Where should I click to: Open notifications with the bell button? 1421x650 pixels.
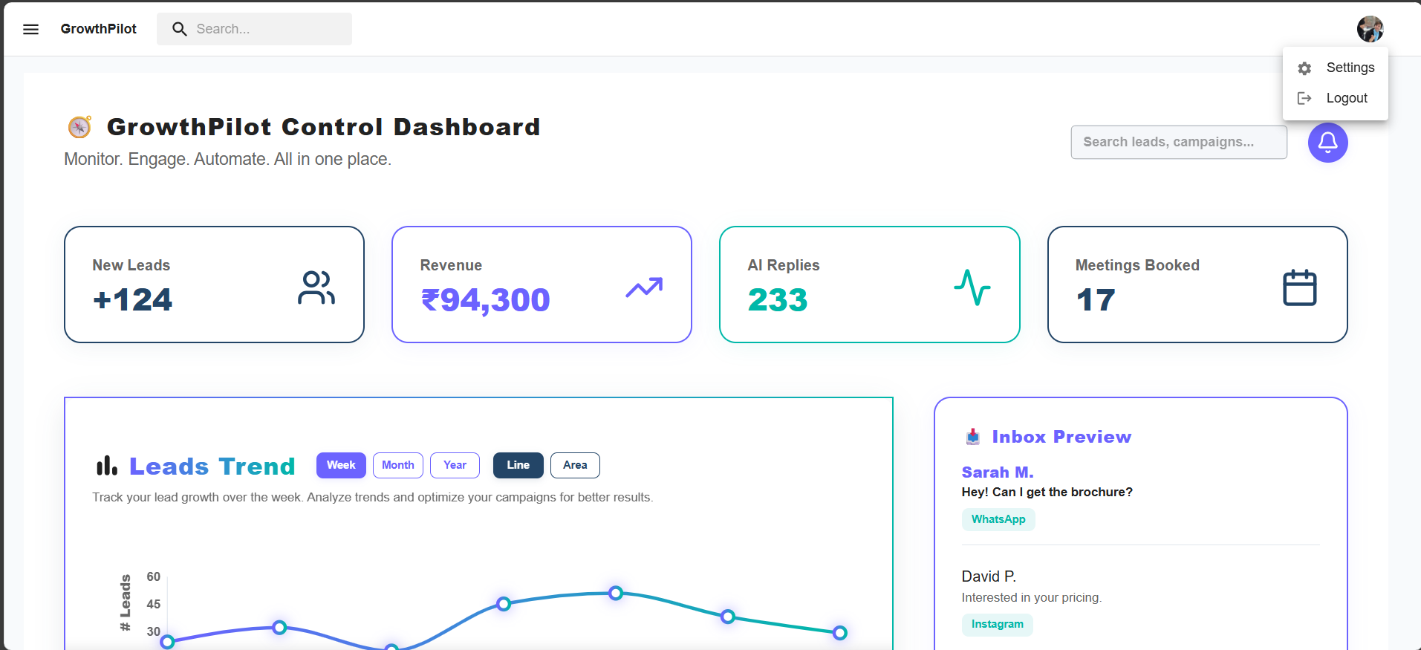tap(1327, 142)
